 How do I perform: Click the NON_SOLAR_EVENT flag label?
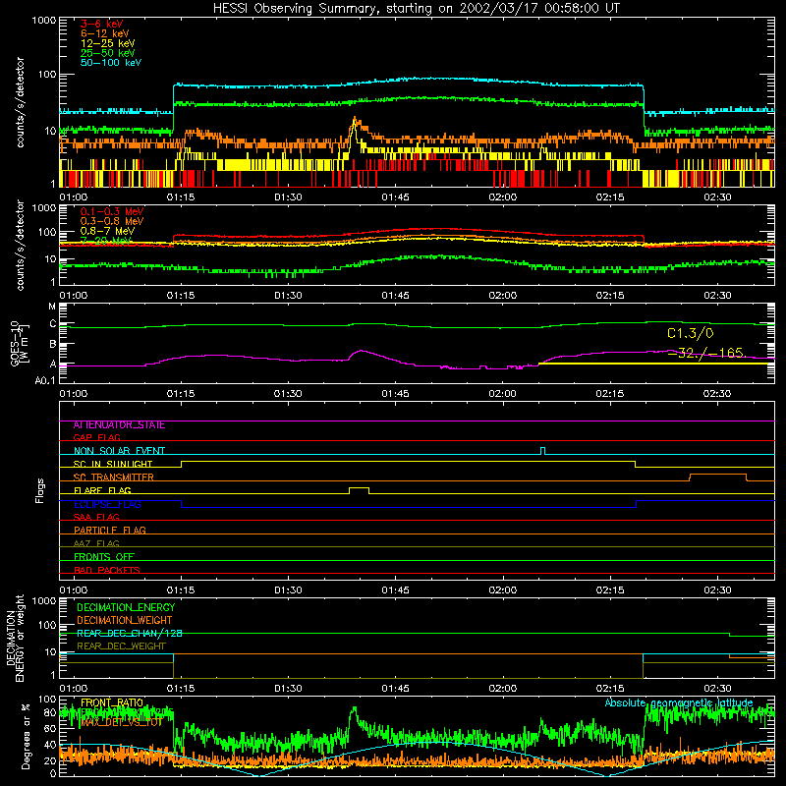coord(119,451)
